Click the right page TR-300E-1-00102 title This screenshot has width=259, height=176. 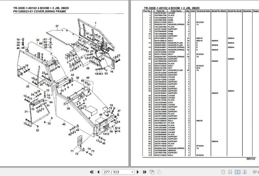(172, 8)
